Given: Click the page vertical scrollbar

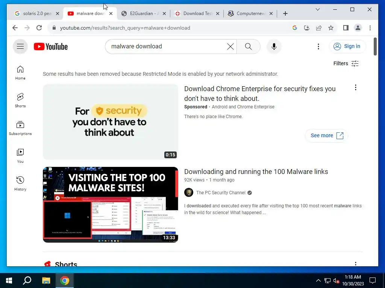Looking at the screenshot, I should pyautogui.click(x=375, y=46).
